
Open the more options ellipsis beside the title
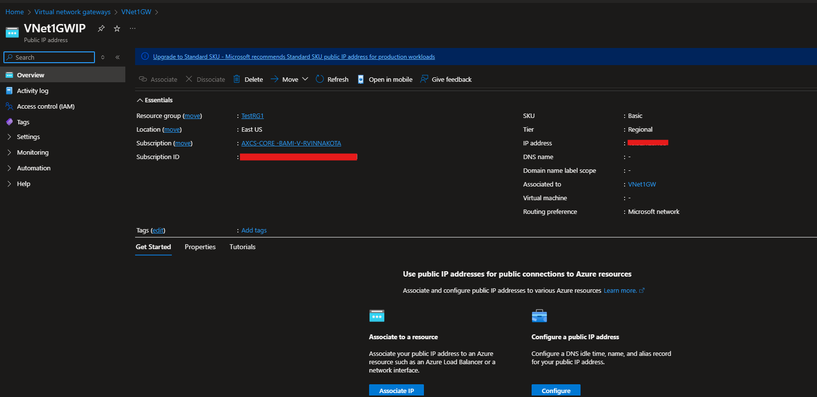[133, 28]
